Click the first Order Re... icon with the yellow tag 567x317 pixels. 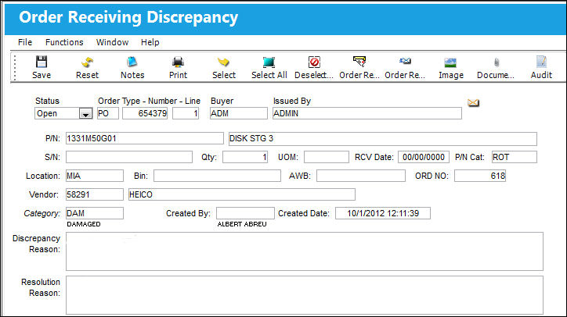[359, 62]
